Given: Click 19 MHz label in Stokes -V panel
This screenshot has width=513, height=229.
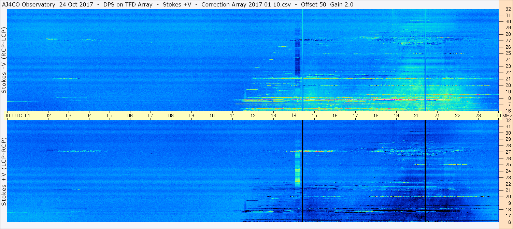Looking at the screenshot, I should point(508,92).
